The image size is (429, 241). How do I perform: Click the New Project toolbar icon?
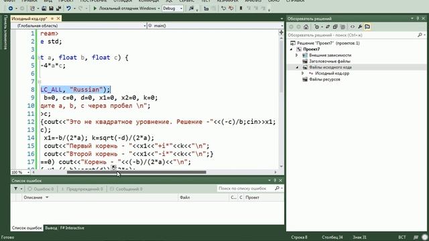click(32, 9)
